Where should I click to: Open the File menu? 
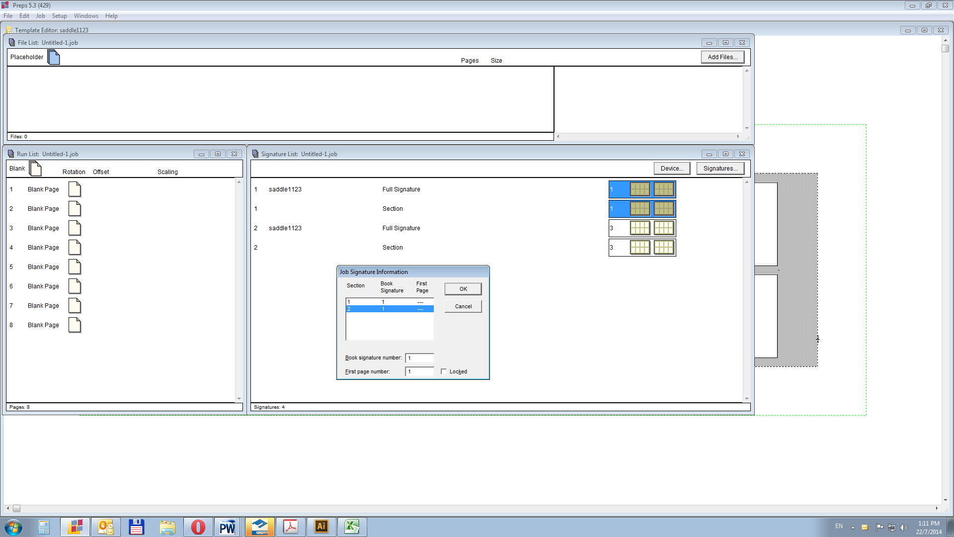click(8, 16)
